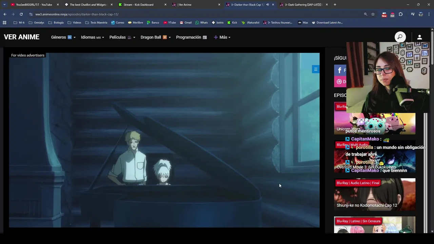434x244 pixels.
Task: Click the anime video player area
Action: click(x=164, y=140)
